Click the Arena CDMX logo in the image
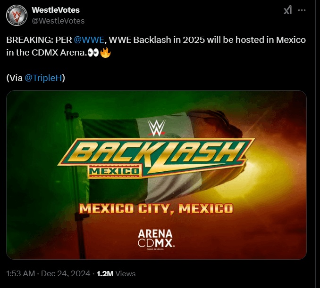Viewport: 320px width, 288px height. click(x=156, y=240)
